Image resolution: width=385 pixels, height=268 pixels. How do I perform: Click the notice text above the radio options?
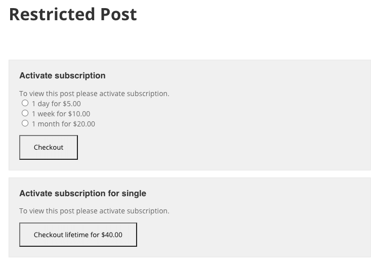pos(94,94)
